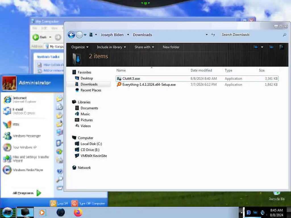Click the Downloads breadcrumb in address bar

tap(142, 35)
